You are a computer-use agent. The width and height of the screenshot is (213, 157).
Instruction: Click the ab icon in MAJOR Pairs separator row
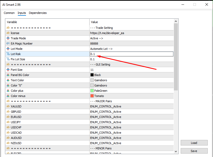(x=8, y=101)
